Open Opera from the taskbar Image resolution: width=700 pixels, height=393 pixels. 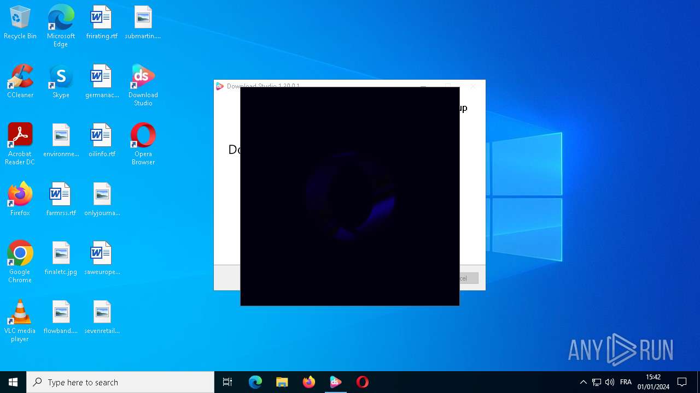363,382
